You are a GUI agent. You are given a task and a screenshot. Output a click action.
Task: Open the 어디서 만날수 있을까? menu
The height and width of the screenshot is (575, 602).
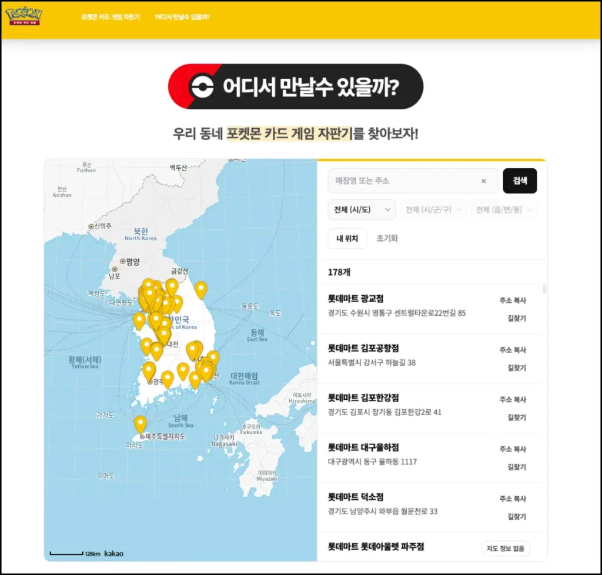coord(182,17)
